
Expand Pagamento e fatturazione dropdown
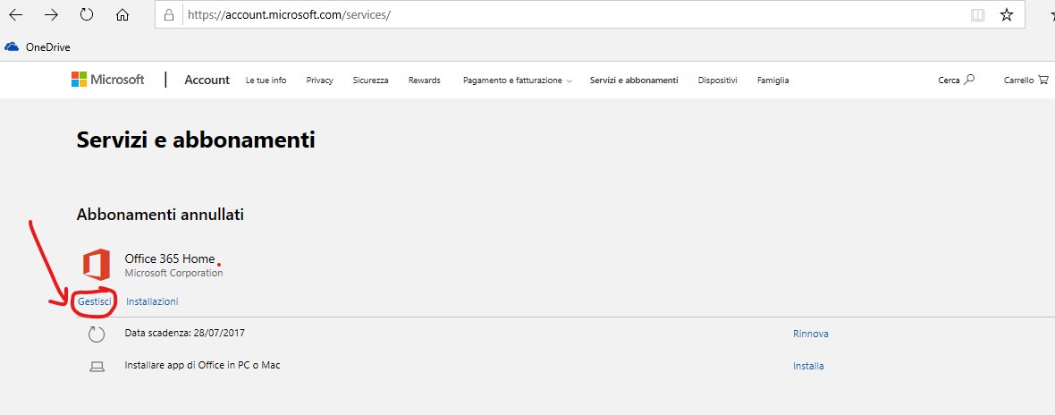(517, 80)
